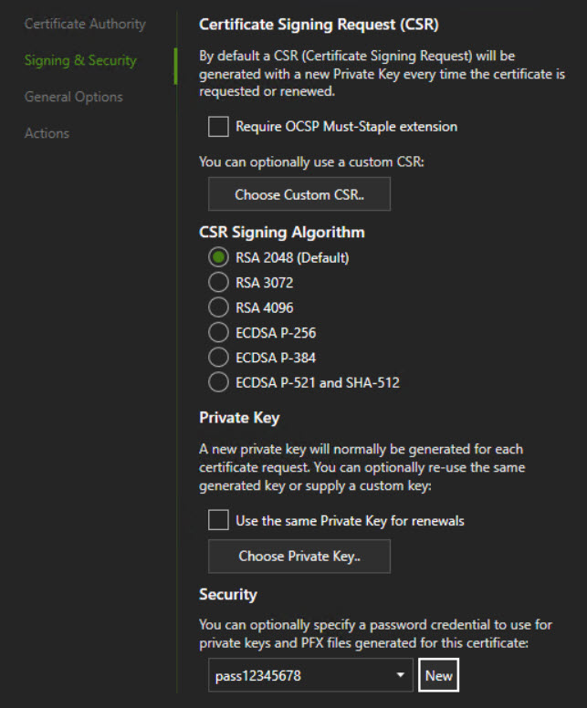The image size is (587, 708).
Task: Click the Require OCSP Must-Staple label text
Action: 346,127
